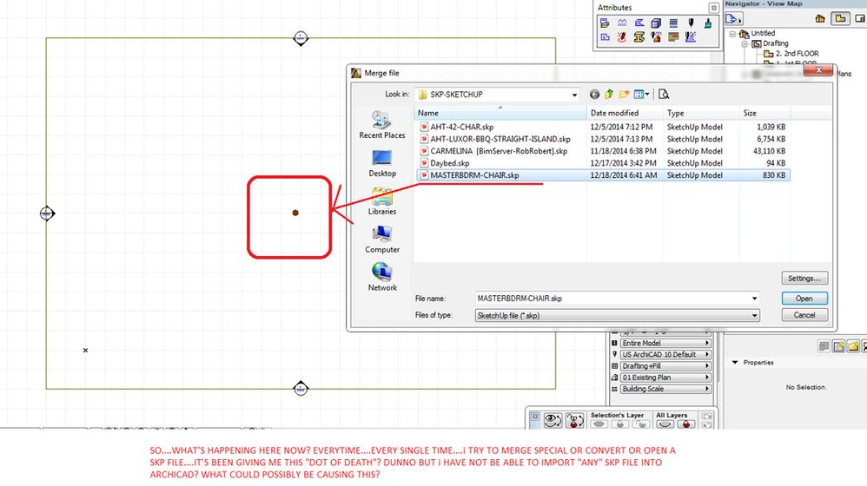Open Layer Settings icon in Attributes palette
The width and height of the screenshot is (867, 486).
point(605,23)
